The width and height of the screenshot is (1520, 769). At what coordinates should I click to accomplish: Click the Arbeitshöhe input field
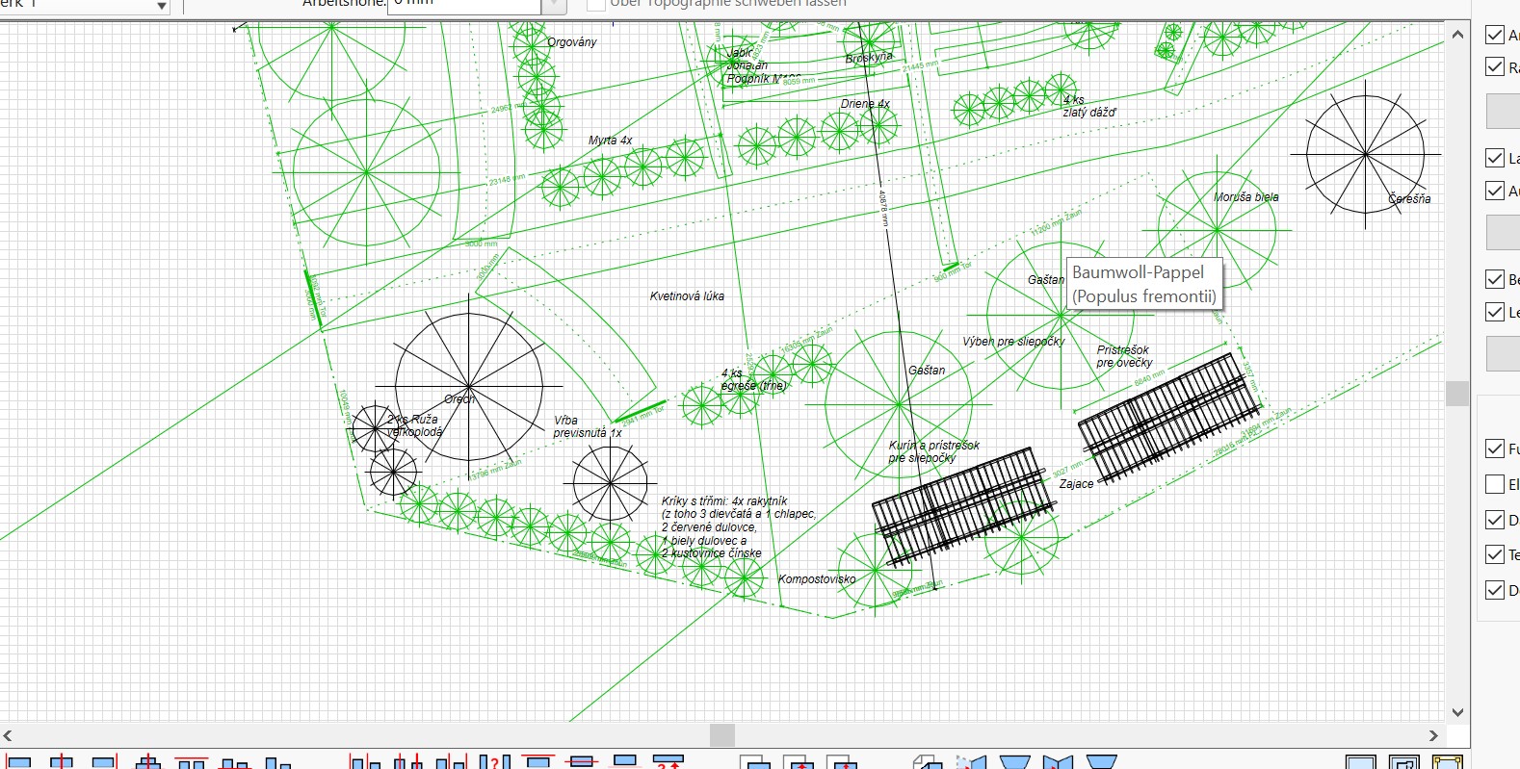click(464, 5)
